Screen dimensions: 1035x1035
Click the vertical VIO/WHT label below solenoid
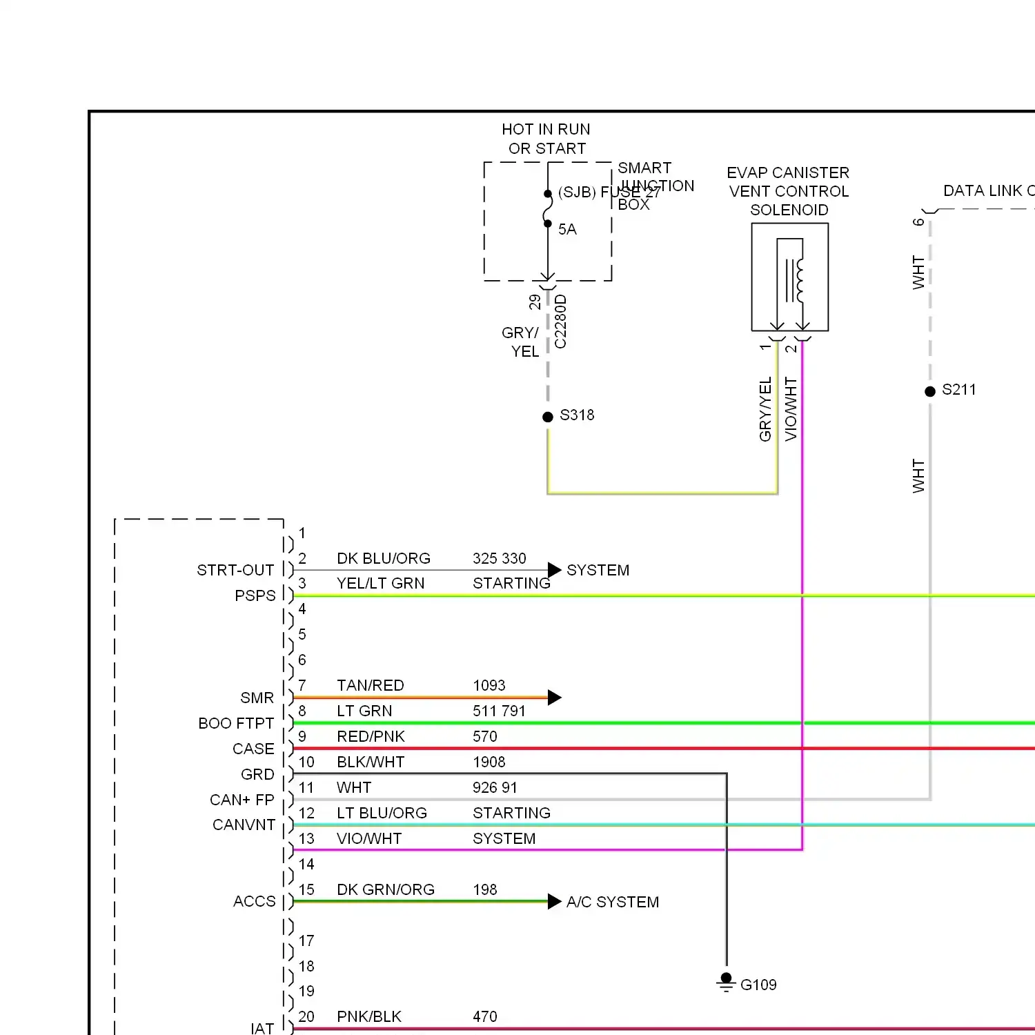(x=791, y=409)
